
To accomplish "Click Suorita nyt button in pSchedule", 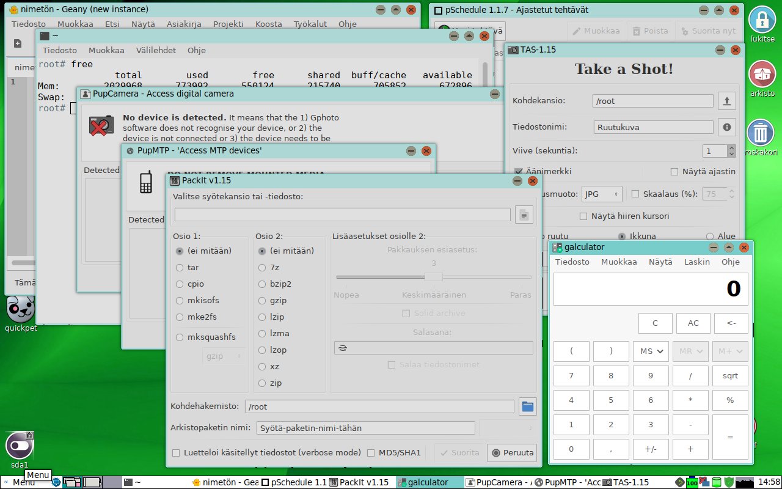I will 708,31.
